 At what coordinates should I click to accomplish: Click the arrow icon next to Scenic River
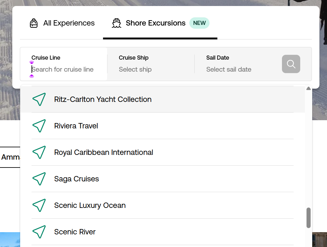click(x=39, y=232)
